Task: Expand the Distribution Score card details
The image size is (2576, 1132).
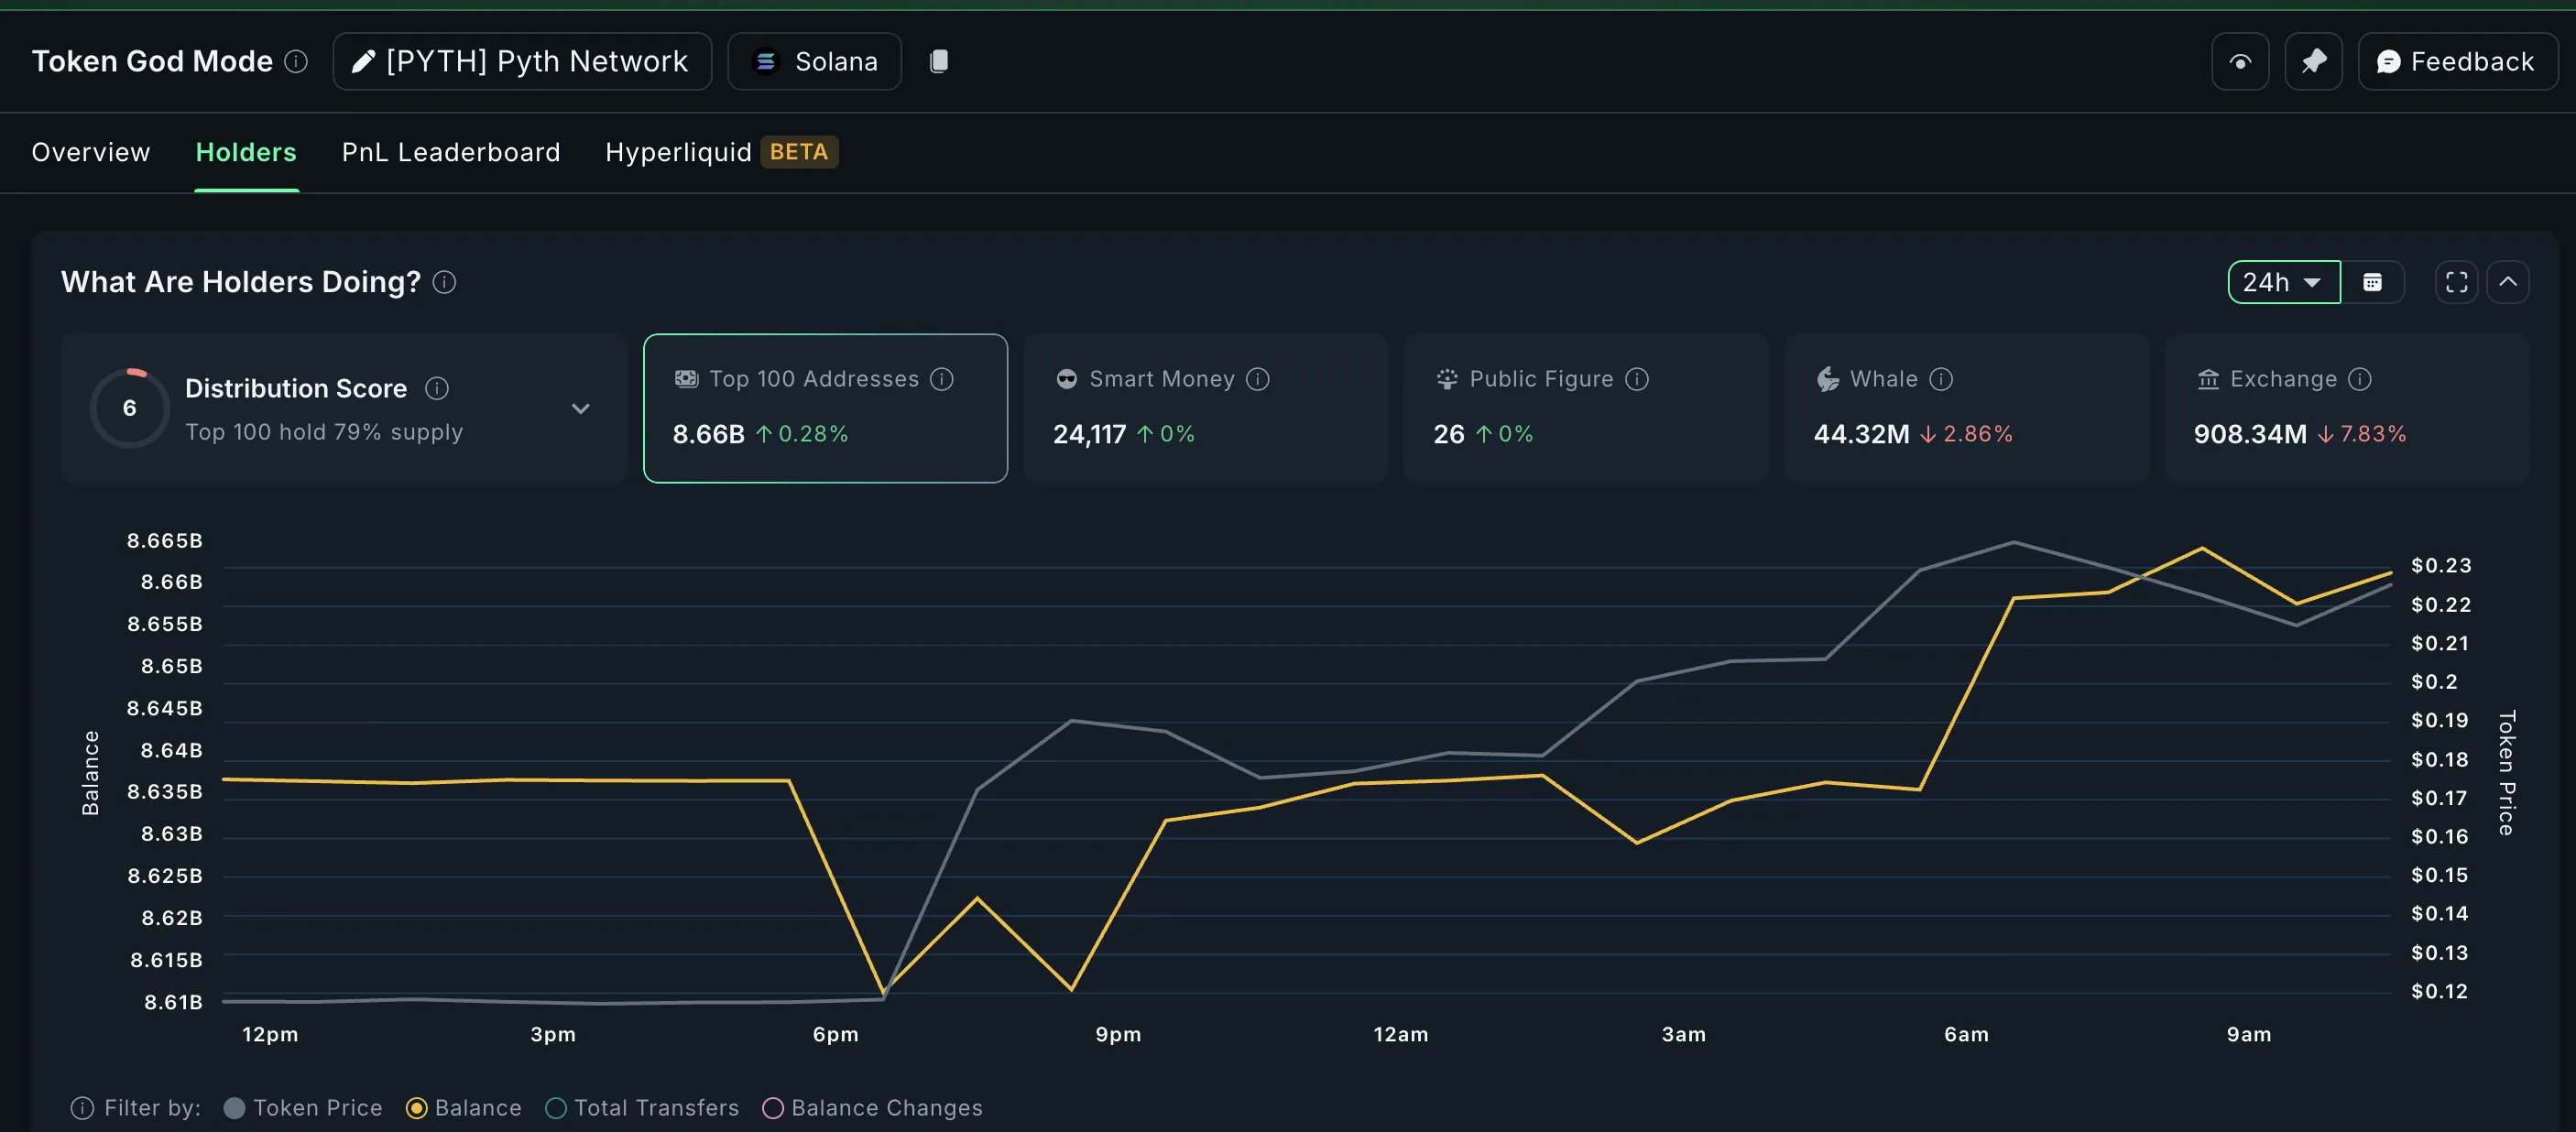Action: click(581, 409)
